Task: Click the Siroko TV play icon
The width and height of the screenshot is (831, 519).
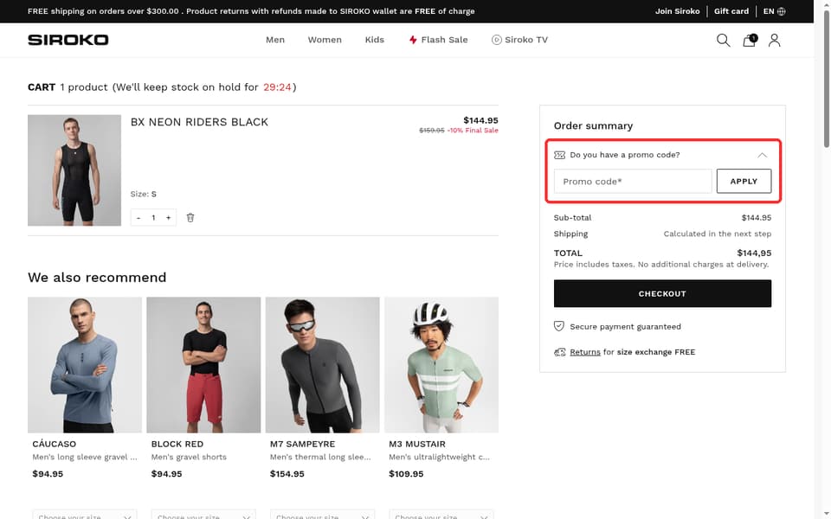Action: click(x=496, y=40)
